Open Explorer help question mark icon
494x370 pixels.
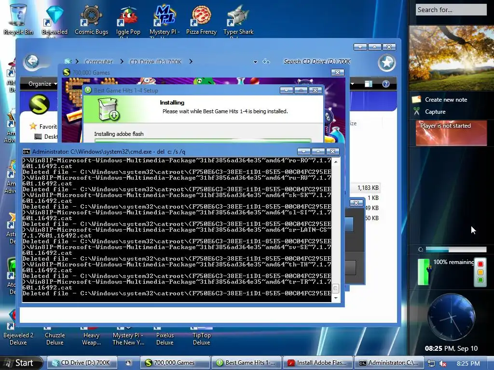(x=385, y=84)
